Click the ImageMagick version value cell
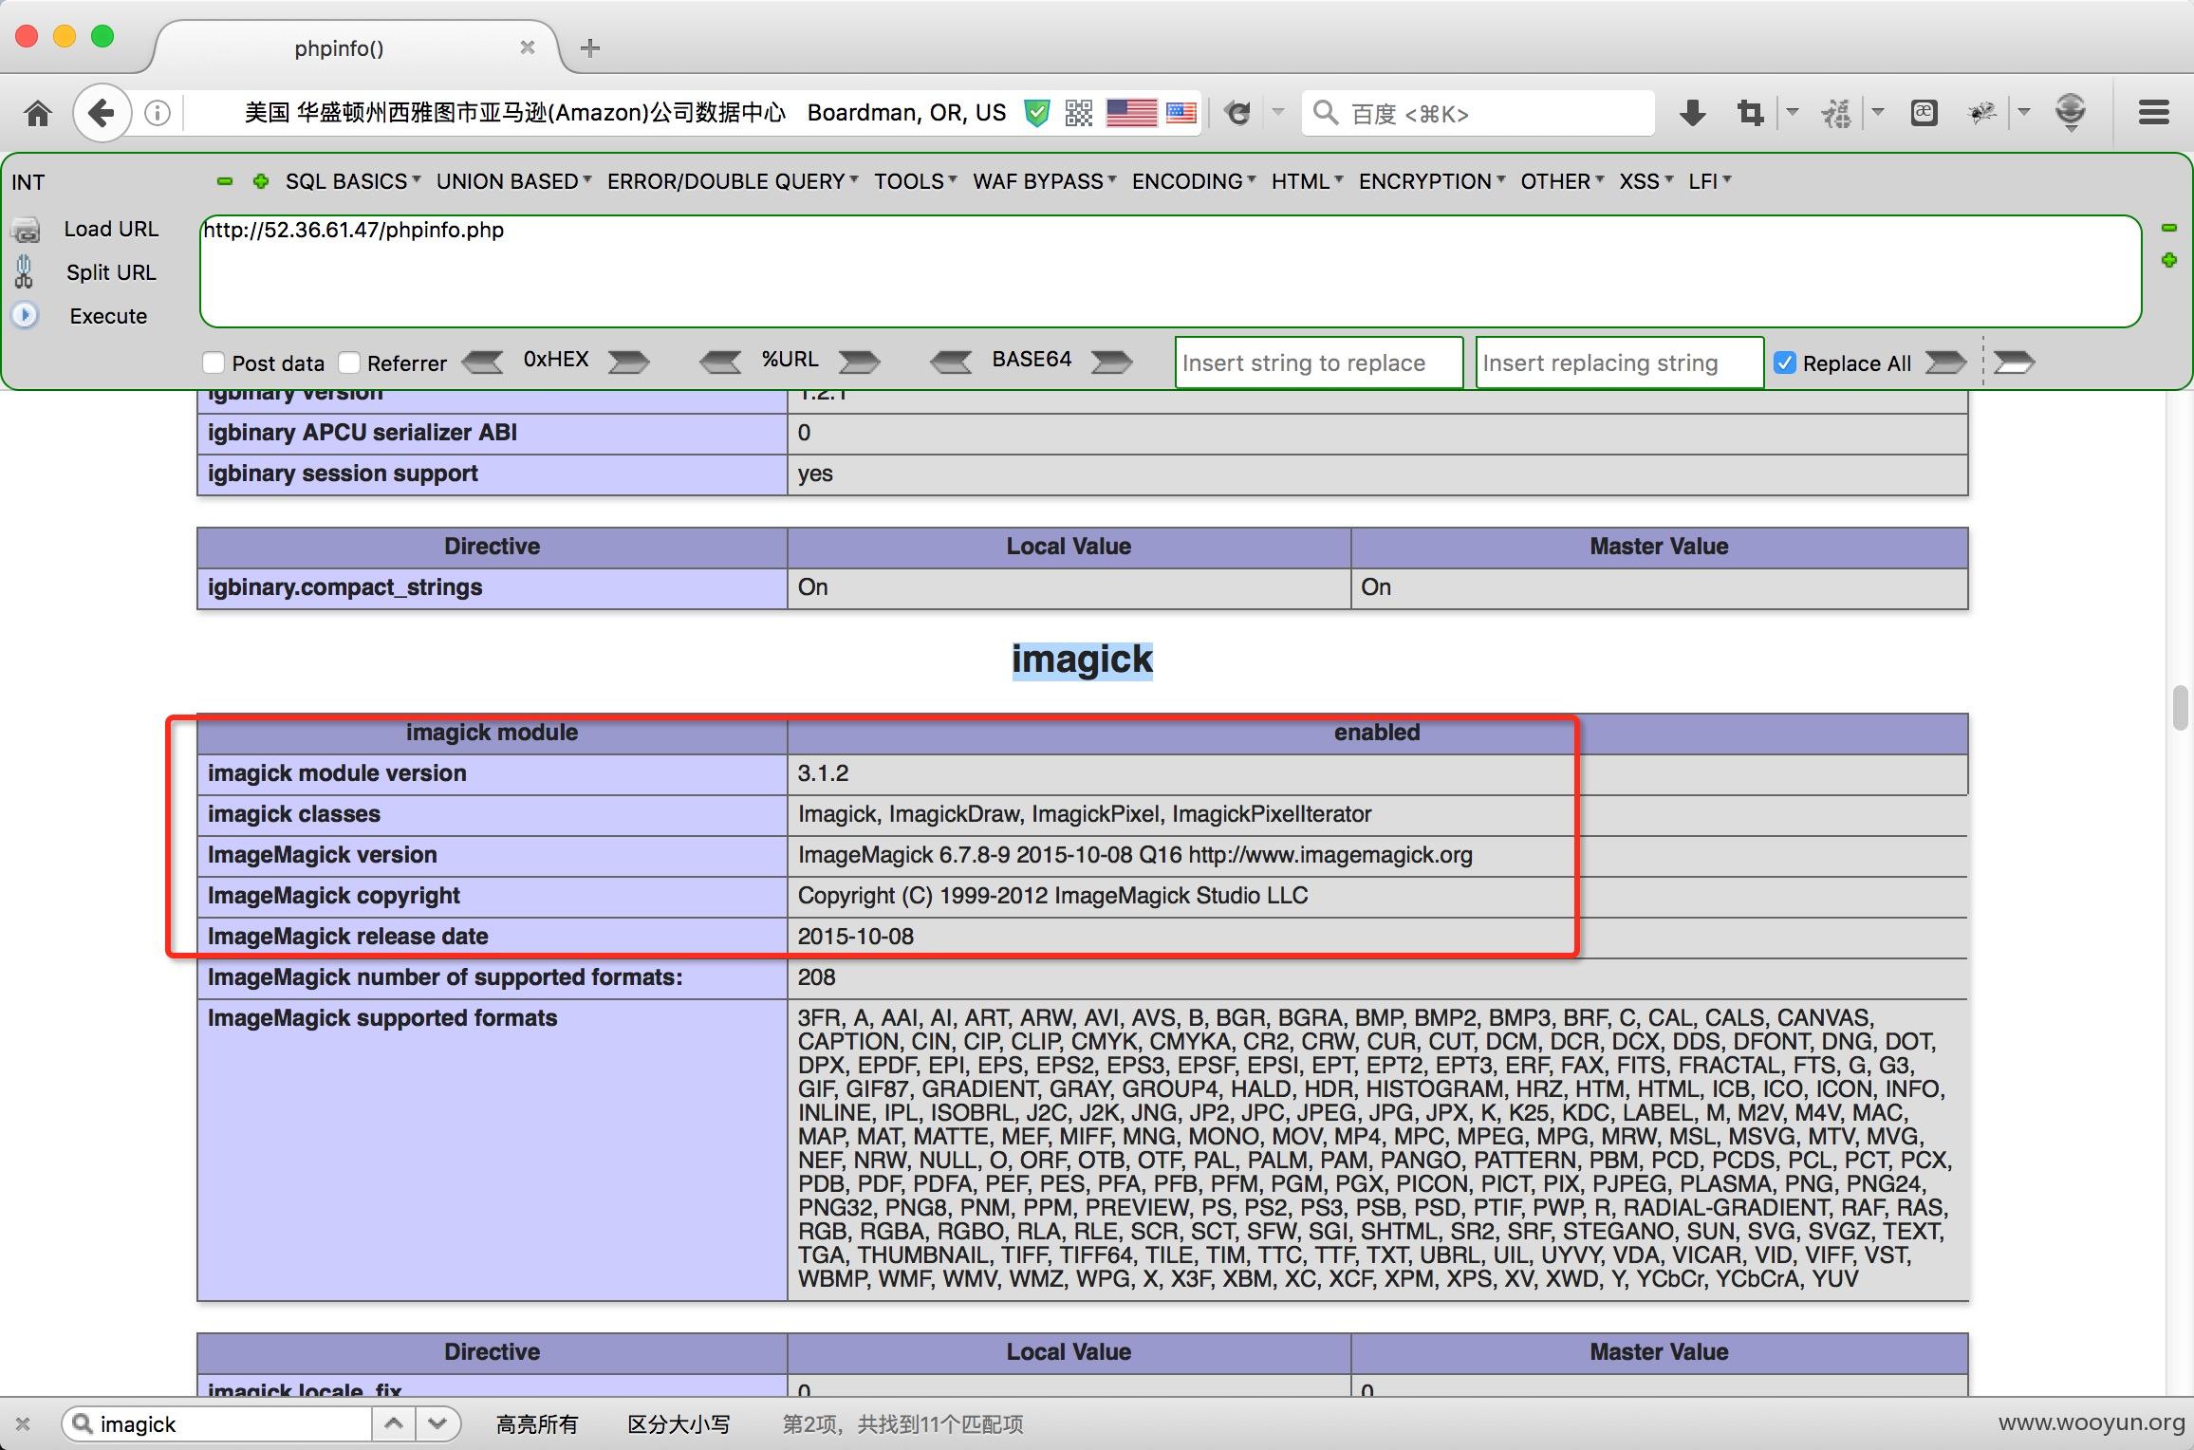2194x1450 pixels. coord(1376,855)
